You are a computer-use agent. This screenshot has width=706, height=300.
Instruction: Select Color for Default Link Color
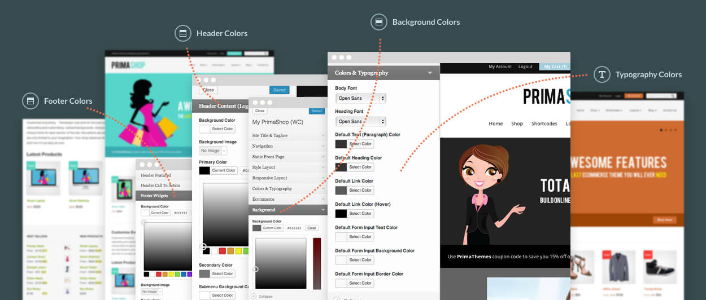[360, 190]
